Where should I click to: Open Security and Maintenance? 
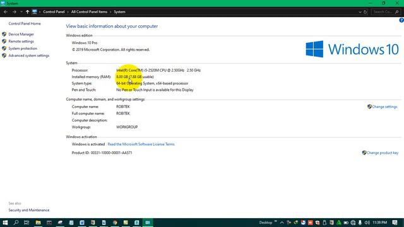click(x=29, y=210)
